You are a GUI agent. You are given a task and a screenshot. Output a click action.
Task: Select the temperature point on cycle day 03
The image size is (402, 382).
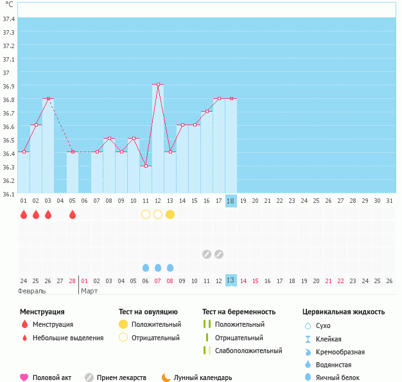click(48, 98)
